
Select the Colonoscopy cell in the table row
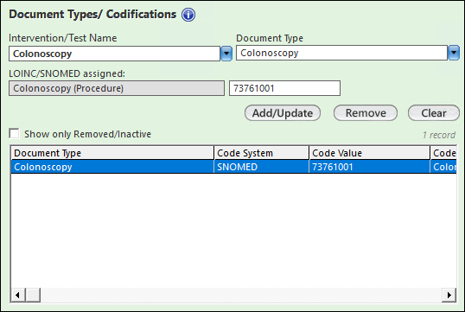112,167
